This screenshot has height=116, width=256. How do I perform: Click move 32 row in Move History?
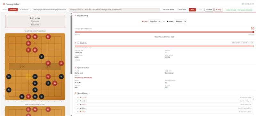(164, 101)
